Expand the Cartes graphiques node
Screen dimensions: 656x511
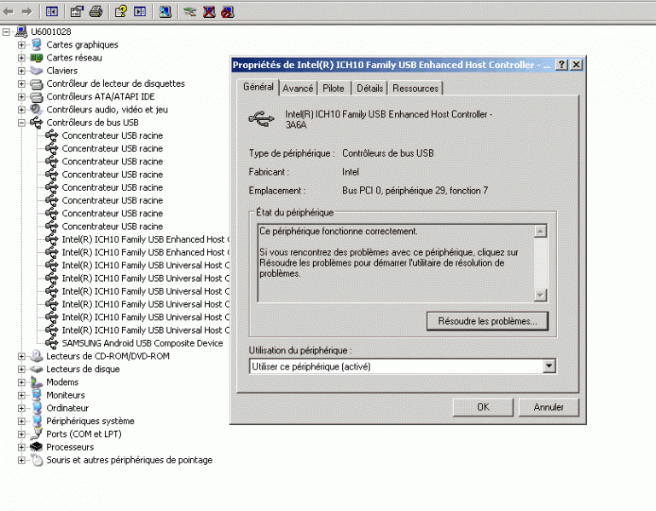22,44
